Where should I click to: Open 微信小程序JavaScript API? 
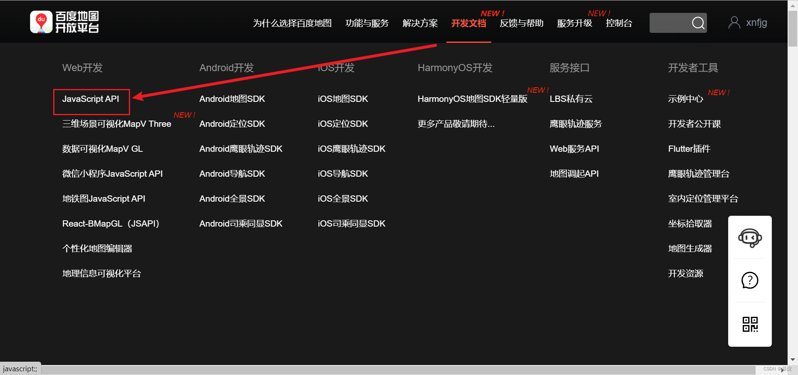click(112, 174)
